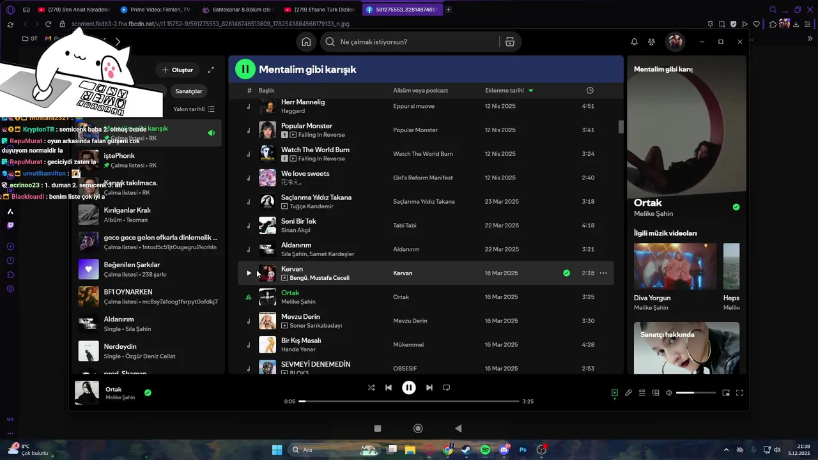Open Steam from the Windows taskbar
This screenshot has width=818, height=460.
[466, 450]
